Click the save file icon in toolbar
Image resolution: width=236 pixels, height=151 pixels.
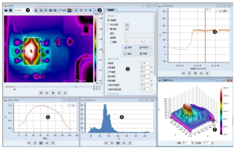pyautogui.click(x=10, y=10)
